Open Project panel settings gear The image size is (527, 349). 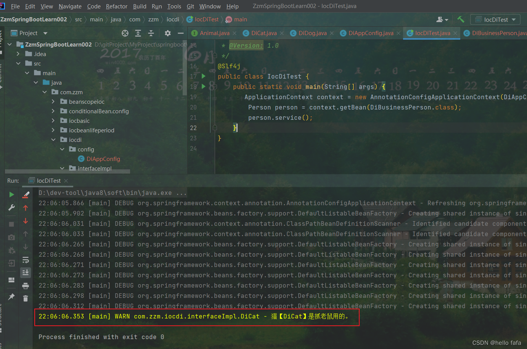pyautogui.click(x=168, y=33)
